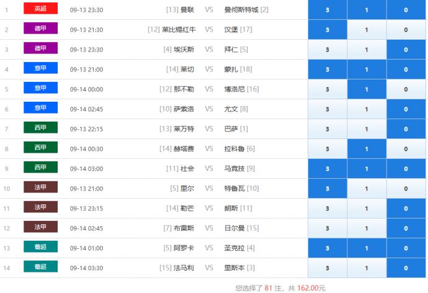
Task: Toggle the 1 option in 马竞技 row
Action: pos(367,169)
